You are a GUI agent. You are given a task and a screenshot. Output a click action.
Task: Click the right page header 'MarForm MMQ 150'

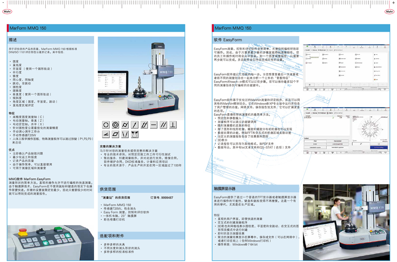[233, 28]
